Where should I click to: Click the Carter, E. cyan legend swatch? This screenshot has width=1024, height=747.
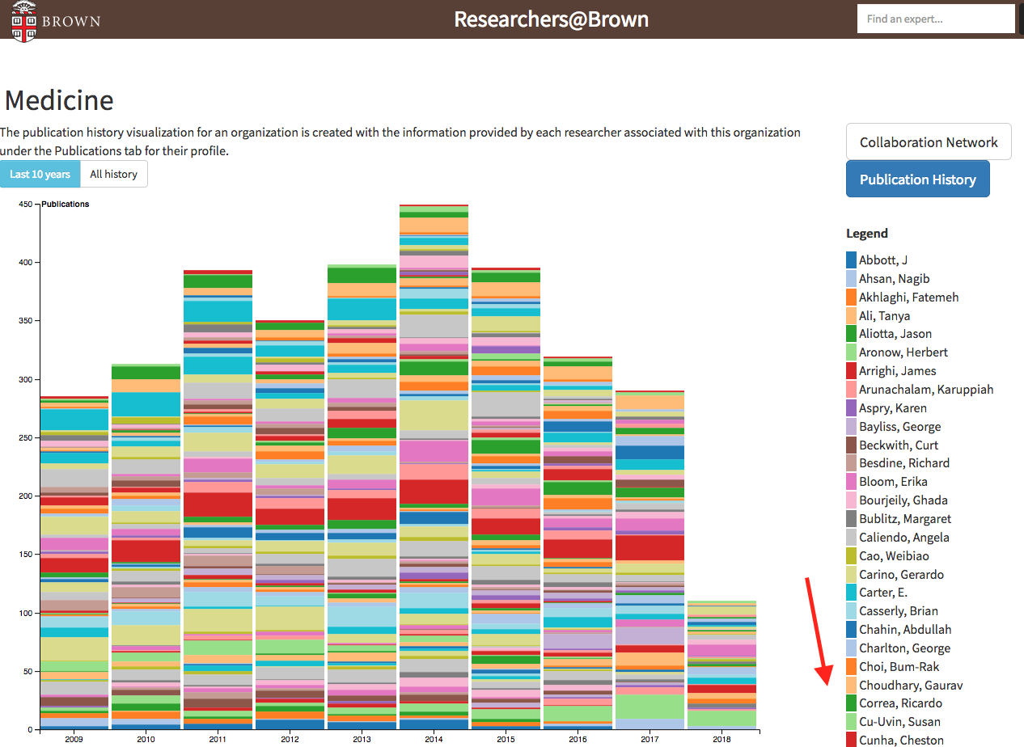point(851,593)
